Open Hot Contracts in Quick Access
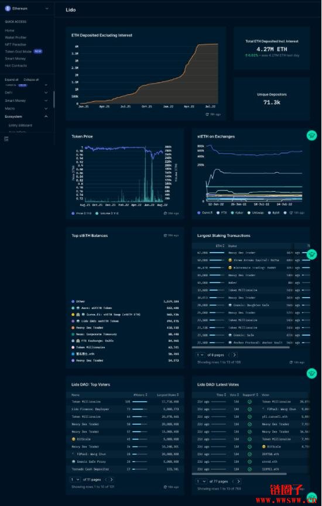Image resolution: width=322 pixels, height=506 pixels. 16,66
